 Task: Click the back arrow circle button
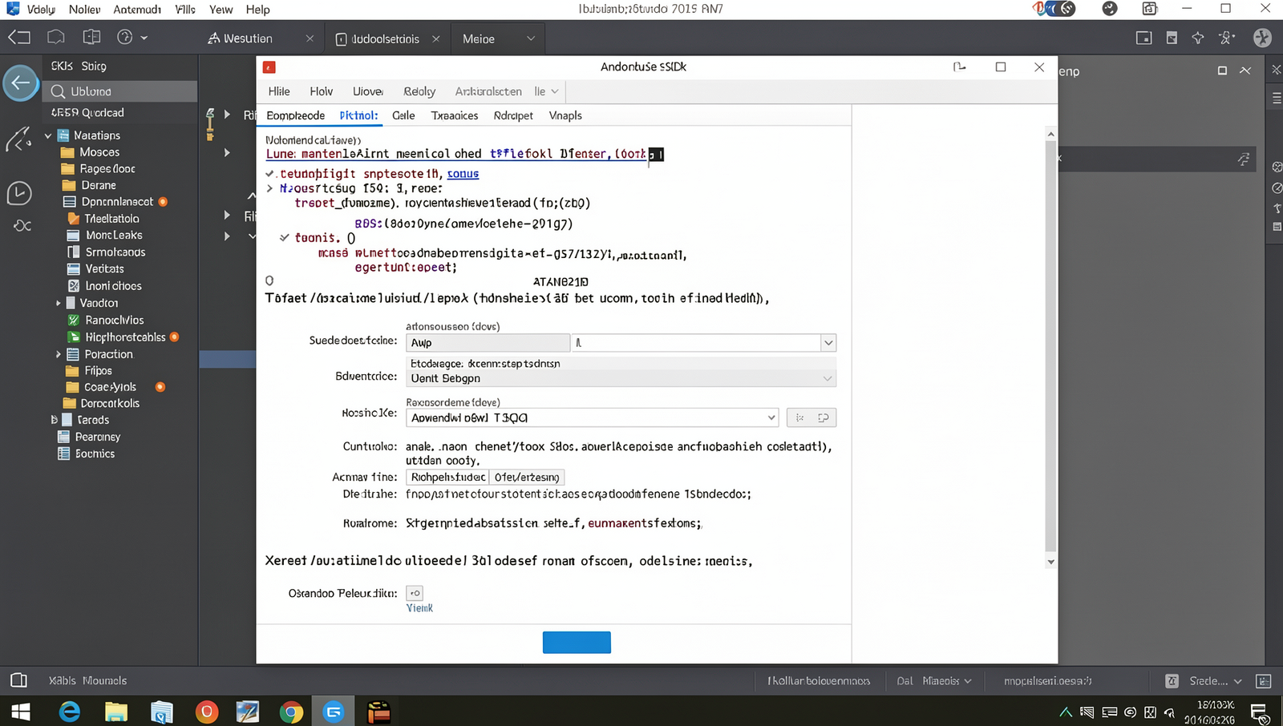click(x=21, y=83)
